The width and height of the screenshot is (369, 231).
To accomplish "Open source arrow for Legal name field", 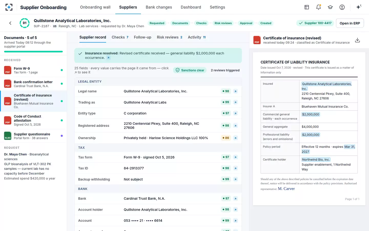I will pyautogui.click(x=235, y=91).
